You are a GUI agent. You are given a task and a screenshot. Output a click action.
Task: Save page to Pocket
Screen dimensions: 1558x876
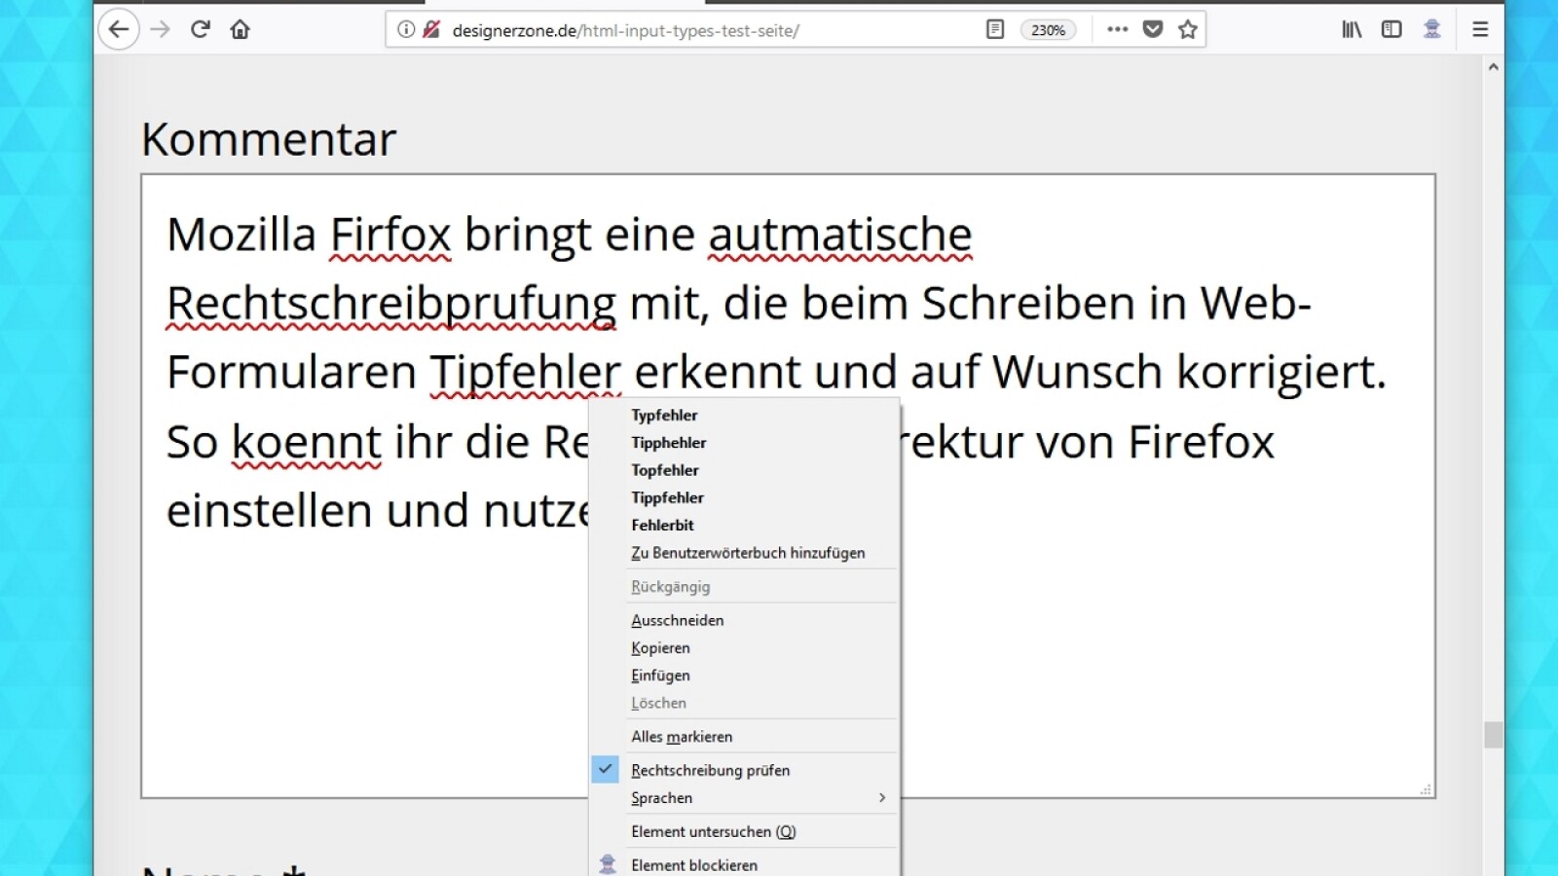1153,29
